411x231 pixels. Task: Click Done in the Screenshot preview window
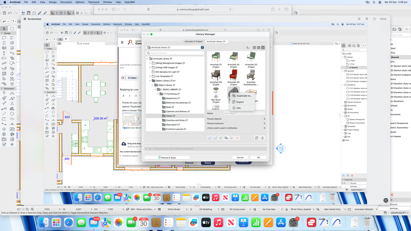[x=383, y=19]
